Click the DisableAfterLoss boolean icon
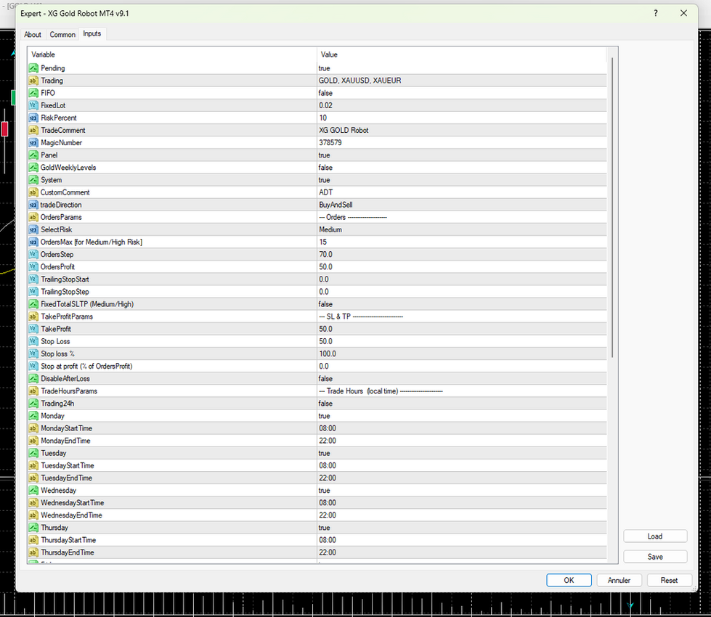This screenshot has height=617, width=711. tap(33, 378)
